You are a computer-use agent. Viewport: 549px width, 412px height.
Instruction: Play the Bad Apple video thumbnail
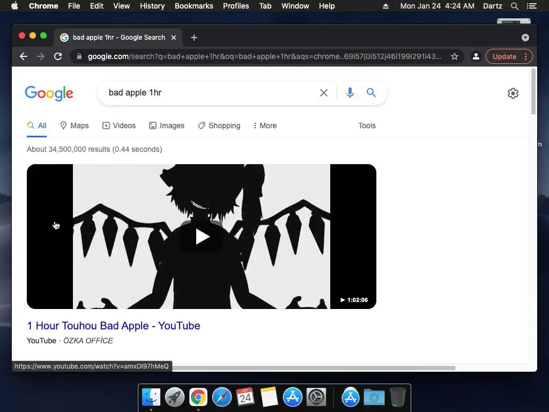pyautogui.click(x=202, y=237)
